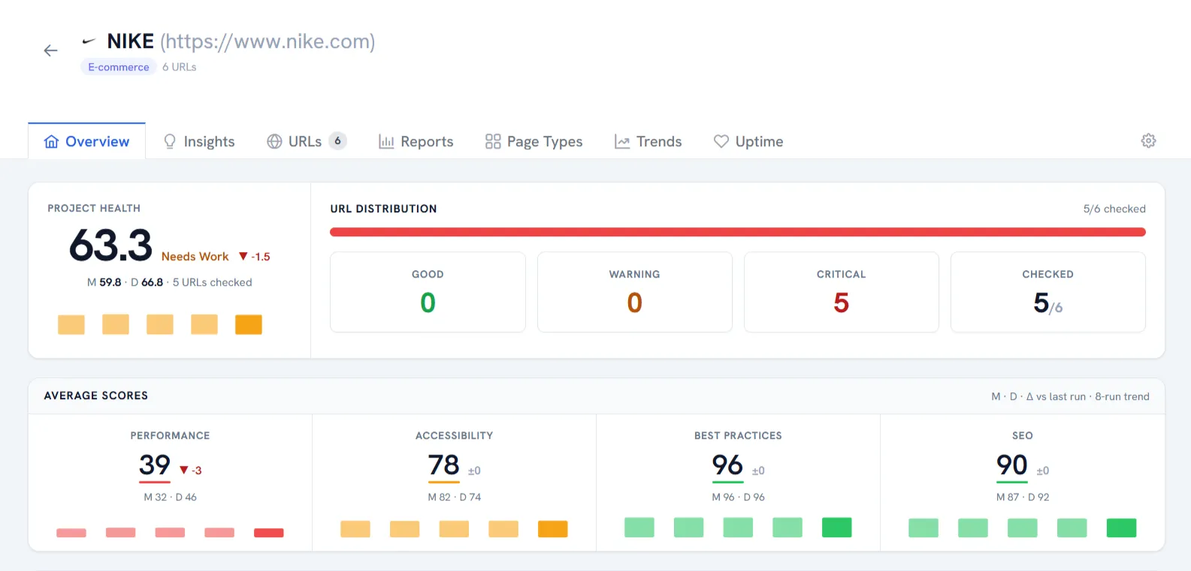The image size is (1191, 571).
Task: Click the ±0 change next to Best Practices 96
Action: tap(758, 470)
